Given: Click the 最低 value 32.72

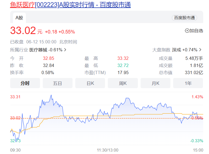Looking at the screenshot, I should 123,65.
